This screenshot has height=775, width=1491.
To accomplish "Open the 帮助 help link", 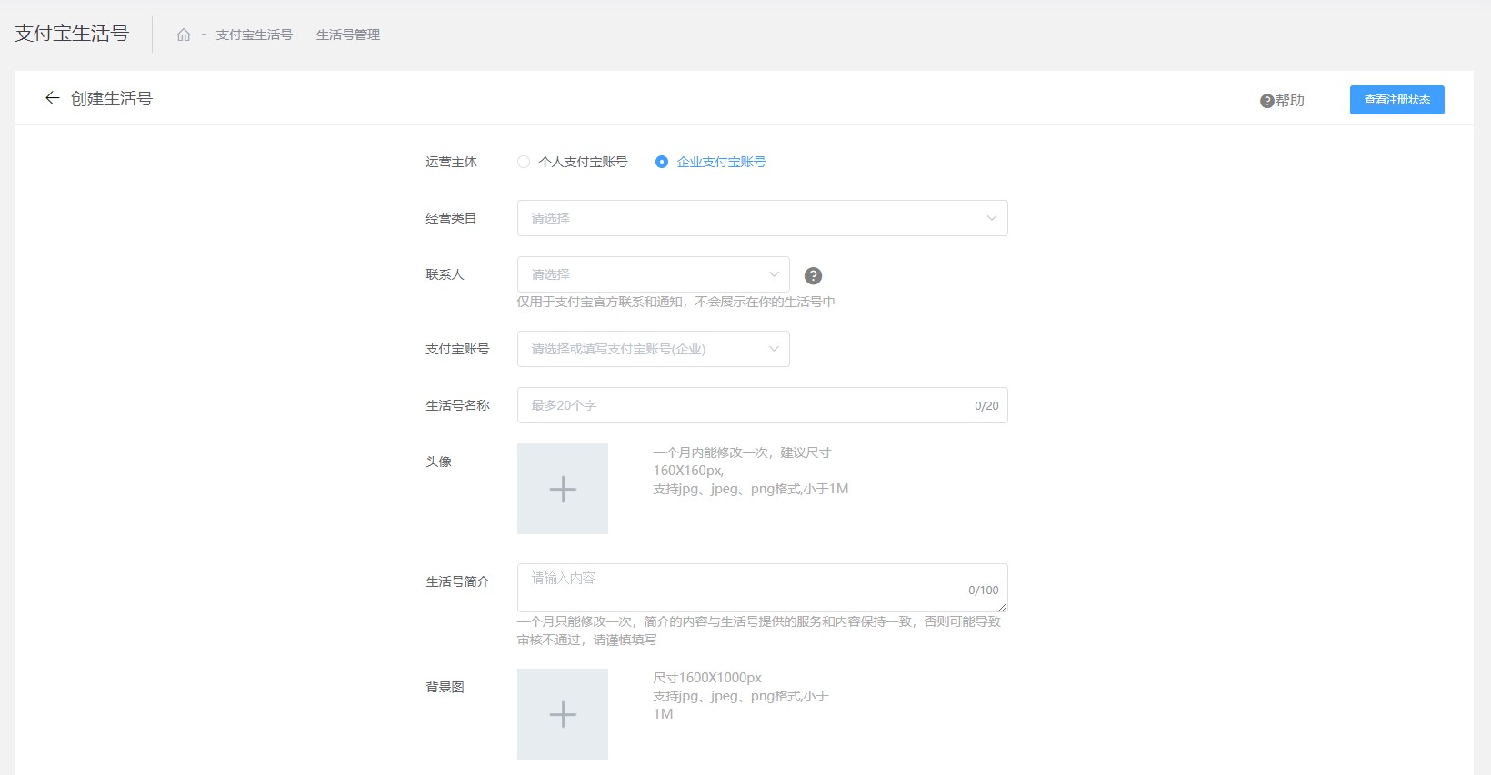I will (x=1282, y=101).
